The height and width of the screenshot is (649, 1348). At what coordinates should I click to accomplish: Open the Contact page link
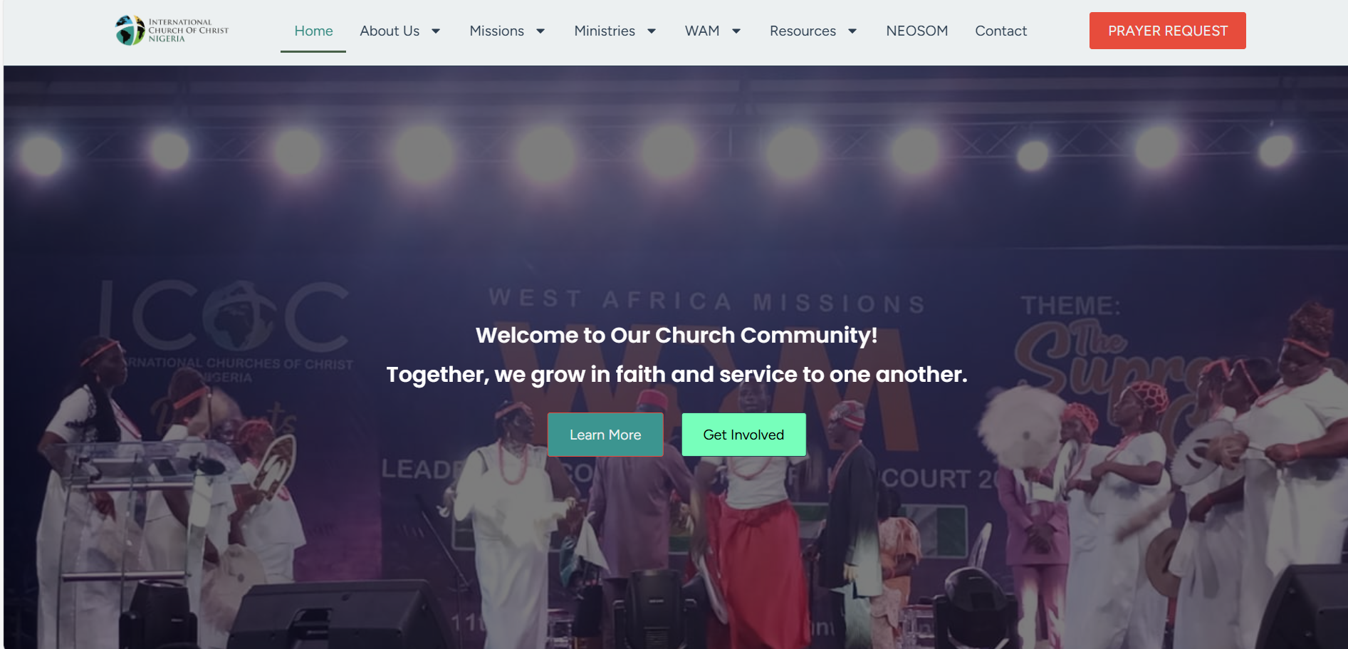(1000, 31)
